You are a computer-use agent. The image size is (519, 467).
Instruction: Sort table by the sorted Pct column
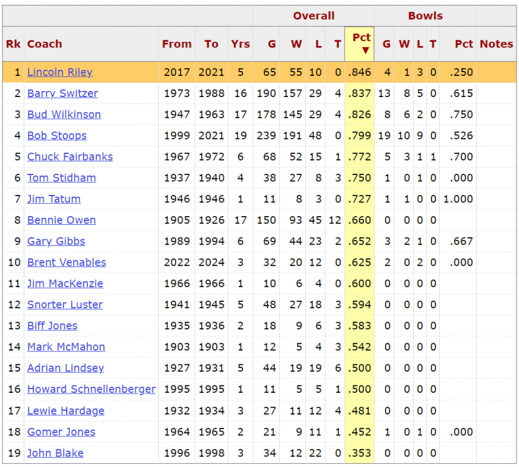359,44
